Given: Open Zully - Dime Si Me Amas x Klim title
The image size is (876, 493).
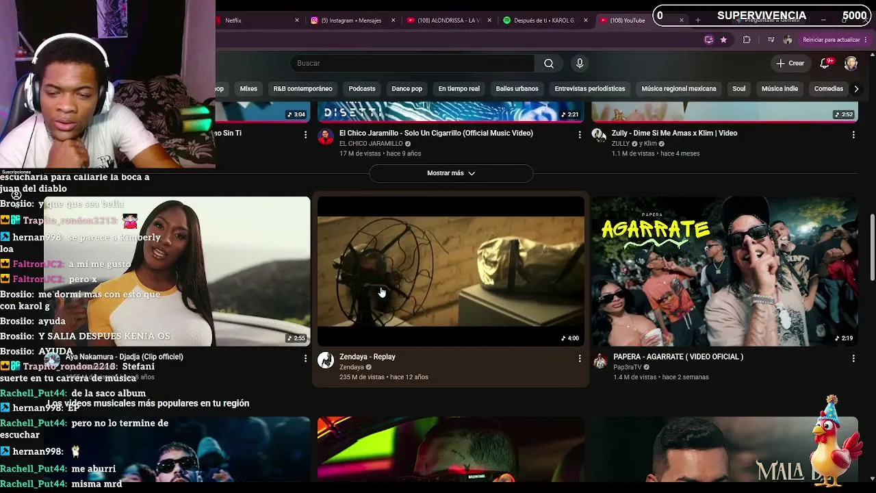Looking at the screenshot, I should 675,133.
